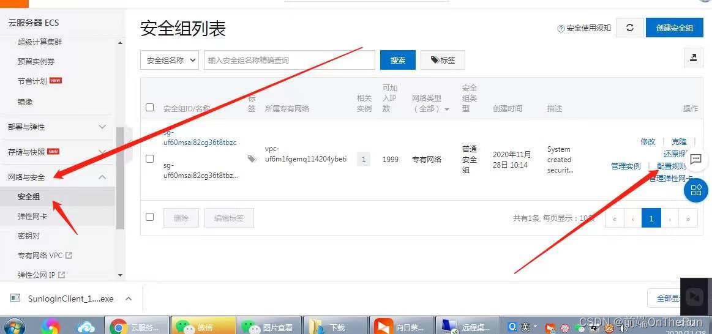Click the 管理弹性网卡 link
712x334 pixels.
point(671,179)
